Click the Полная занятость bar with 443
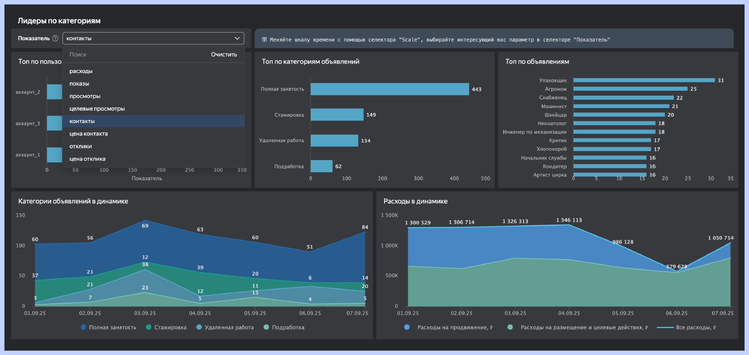The height and width of the screenshot is (355, 749). click(389, 89)
